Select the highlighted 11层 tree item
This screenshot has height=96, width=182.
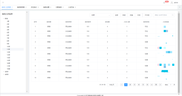(13, 49)
